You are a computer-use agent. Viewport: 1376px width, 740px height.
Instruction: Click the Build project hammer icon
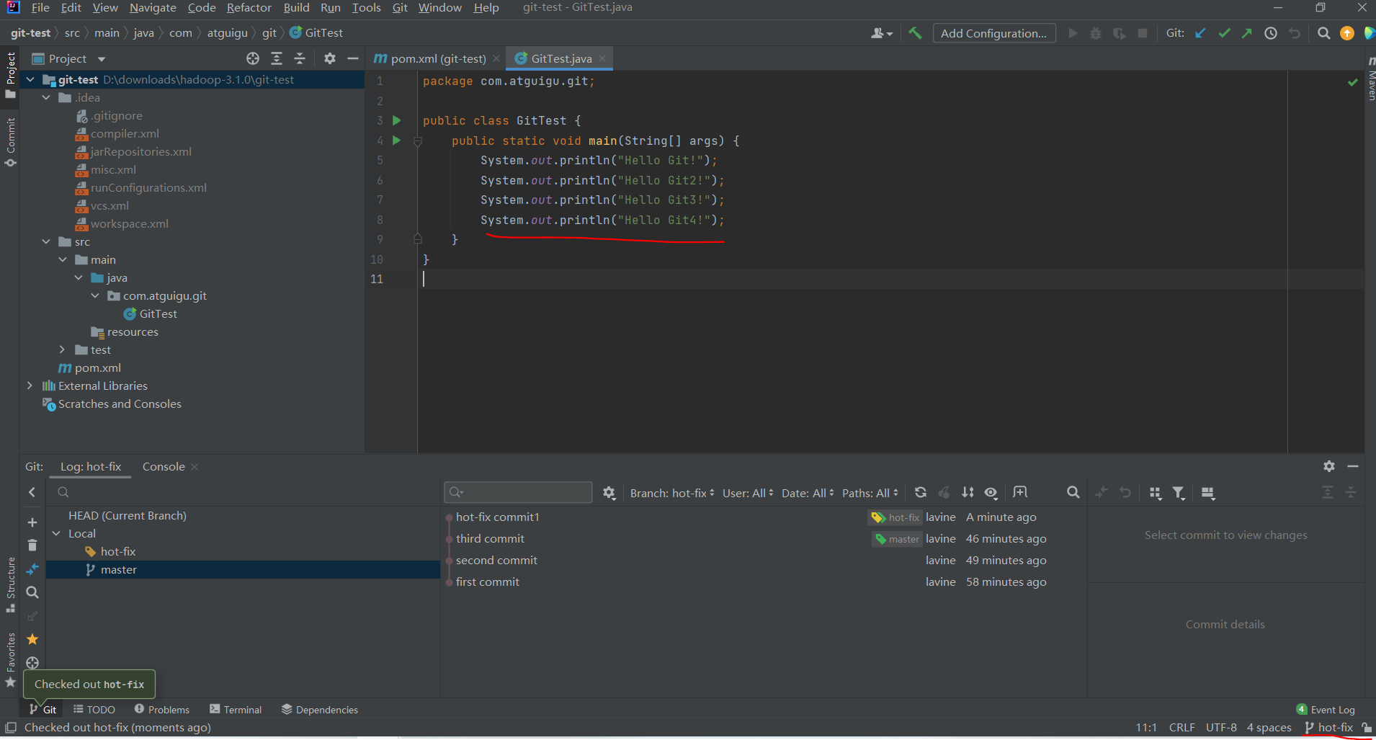point(915,33)
